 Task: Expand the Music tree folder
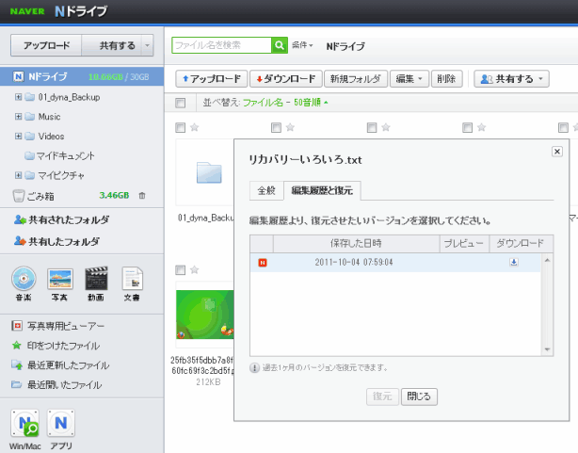coord(18,116)
